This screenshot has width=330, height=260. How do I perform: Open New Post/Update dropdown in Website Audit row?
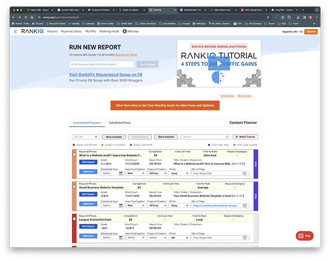tap(136, 173)
